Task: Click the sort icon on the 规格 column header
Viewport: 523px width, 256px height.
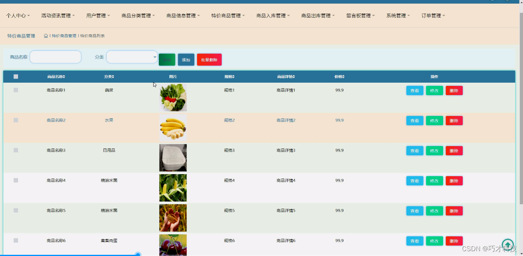Action: [x=234, y=76]
